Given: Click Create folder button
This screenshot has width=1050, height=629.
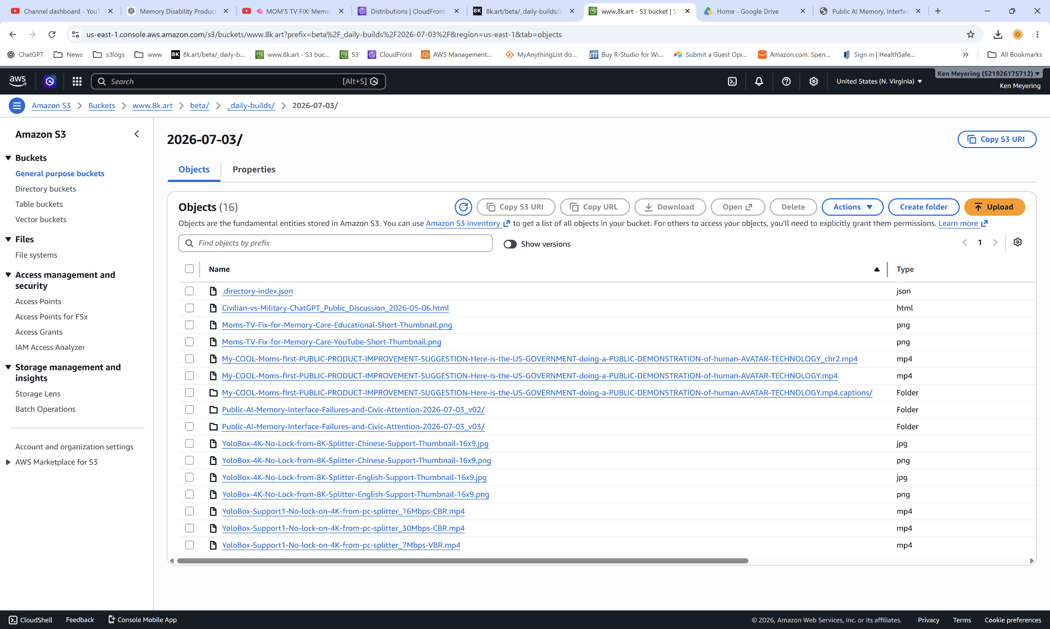Looking at the screenshot, I should [923, 207].
